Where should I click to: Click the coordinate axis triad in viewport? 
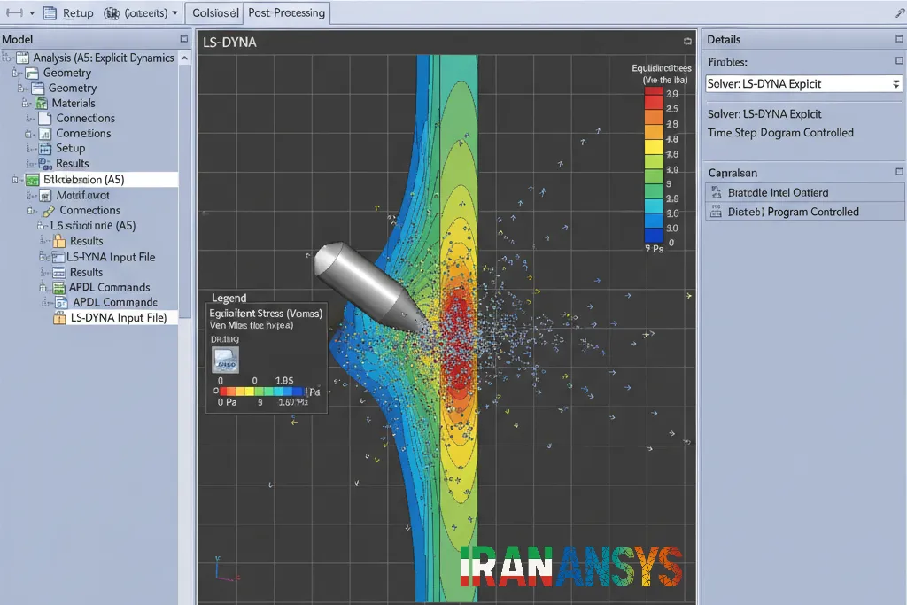(226, 570)
